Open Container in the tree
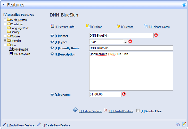Screen dimensions: 188x129 (x=17, y=24)
